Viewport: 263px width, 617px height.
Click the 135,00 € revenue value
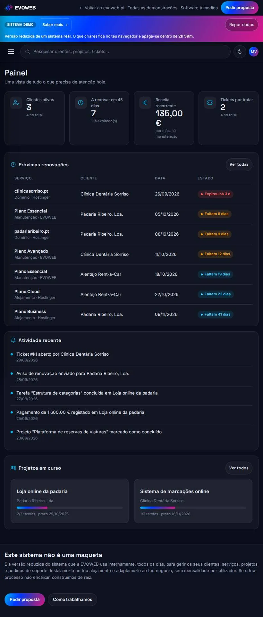(x=169, y=118)
